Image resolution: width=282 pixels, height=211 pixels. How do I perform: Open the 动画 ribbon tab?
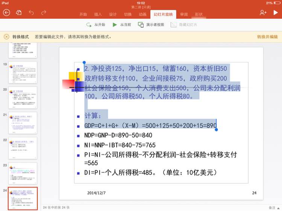[143, 14]
